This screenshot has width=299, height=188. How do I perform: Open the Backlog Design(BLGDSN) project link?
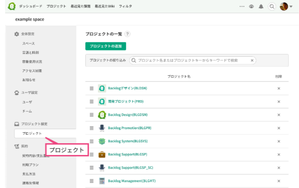pos(128,115)
